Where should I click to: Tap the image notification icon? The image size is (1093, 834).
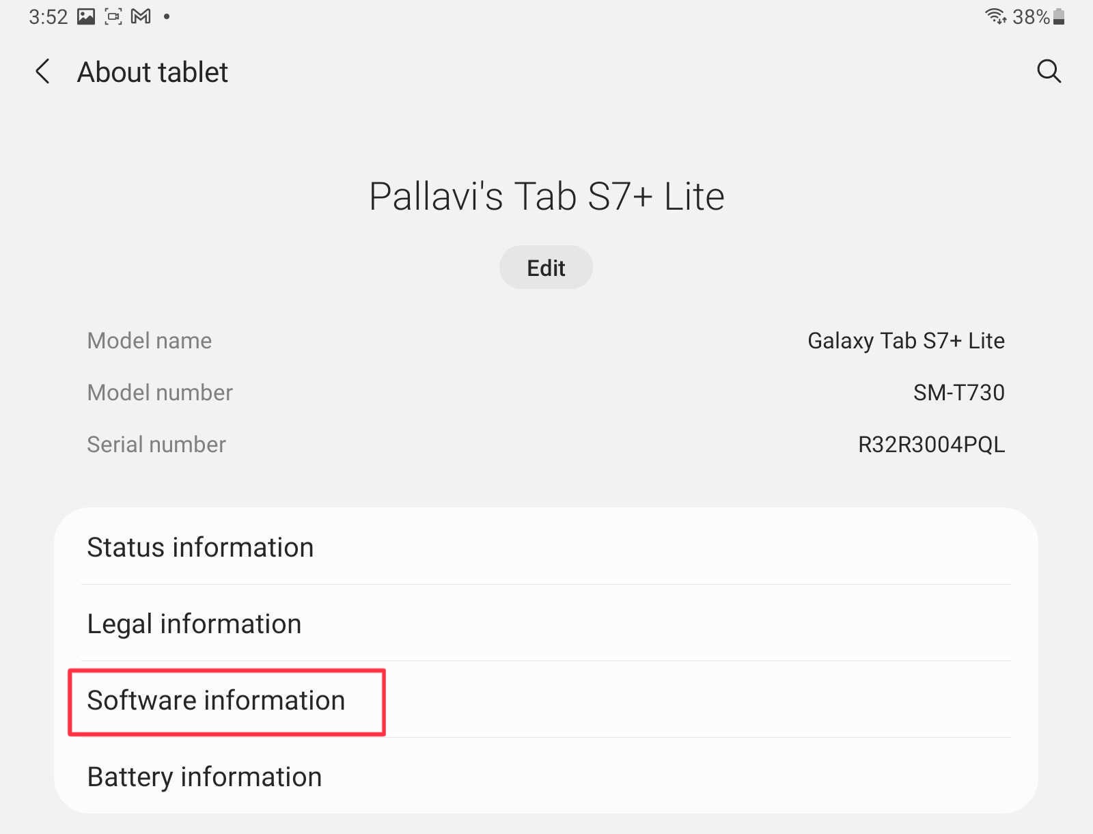click(x=86, y=16)
